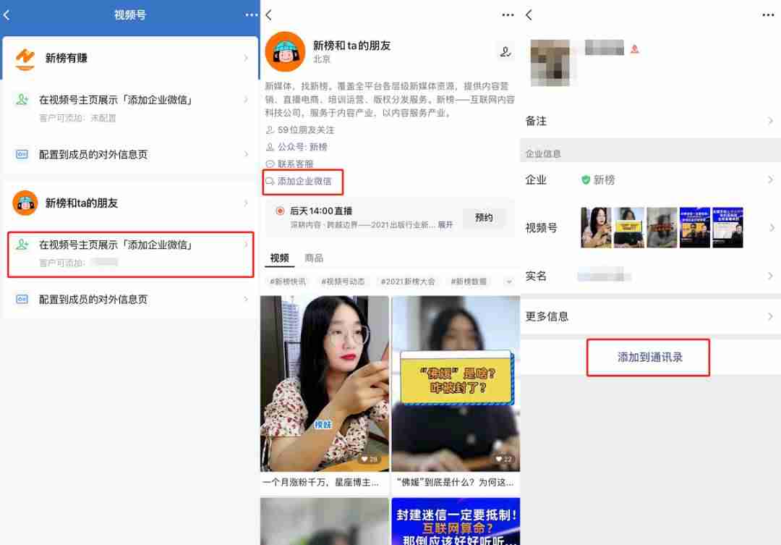The image size is (781, 545).
Task: Expand the hashtag list dropdown arrow
Action: [508, 282]
